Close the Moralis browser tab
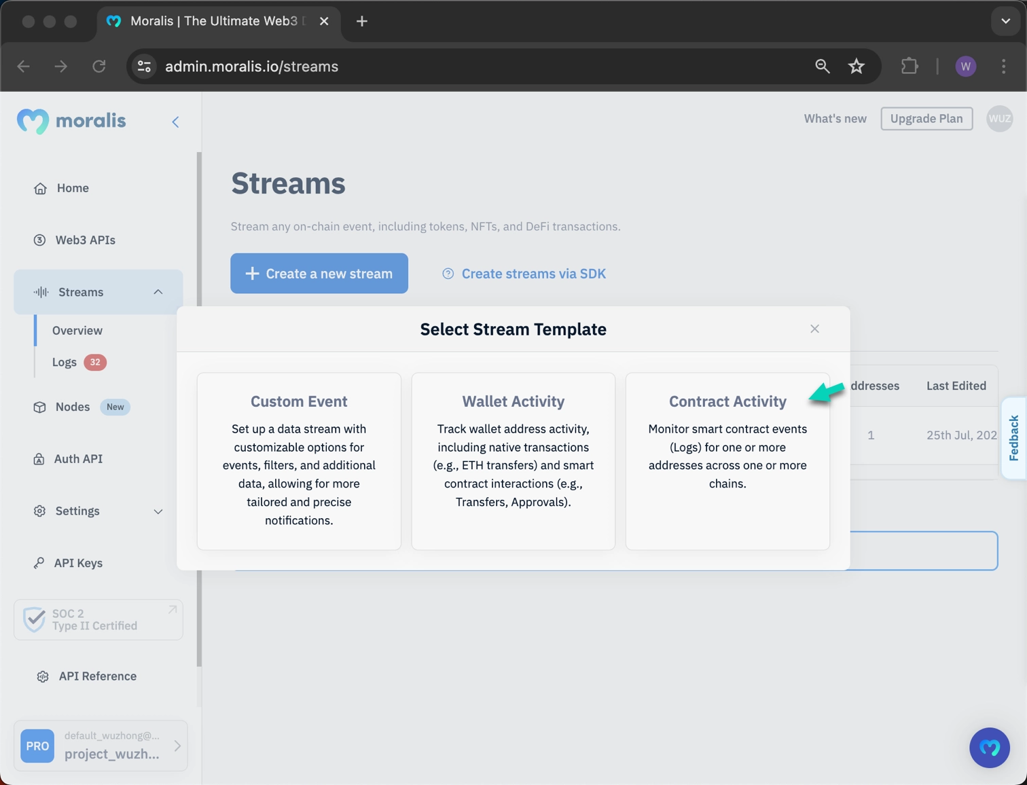The image size is (1027, 785). [x=324, y=21]
